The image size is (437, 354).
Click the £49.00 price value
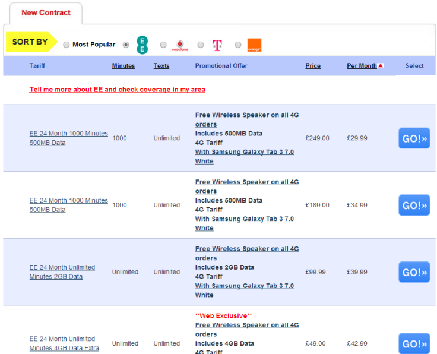pos(315,343)
